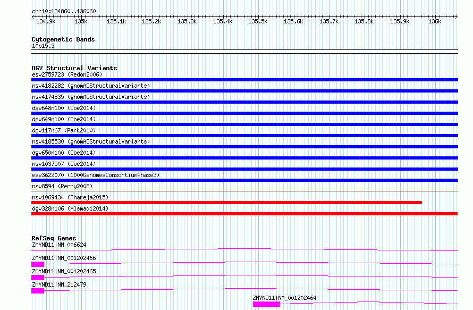
Task: Click the magenta exon of NM_212479
Action: click(38, 291)
